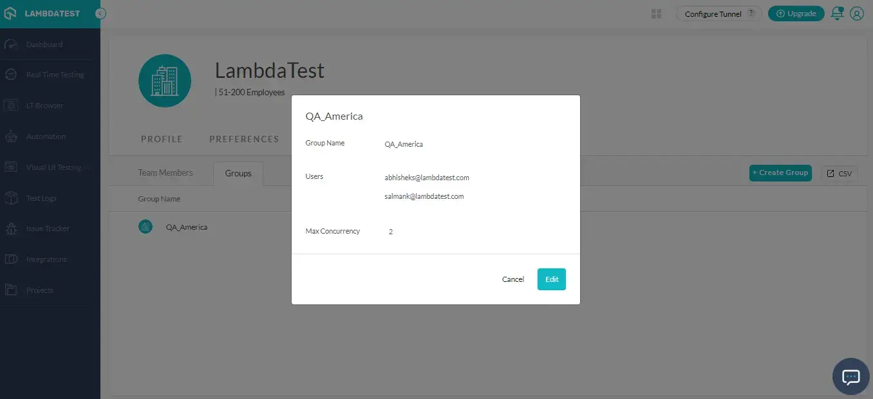Open the apps grid icon
The width and height of the screenshot is (873, 399).
pos(657,14)
